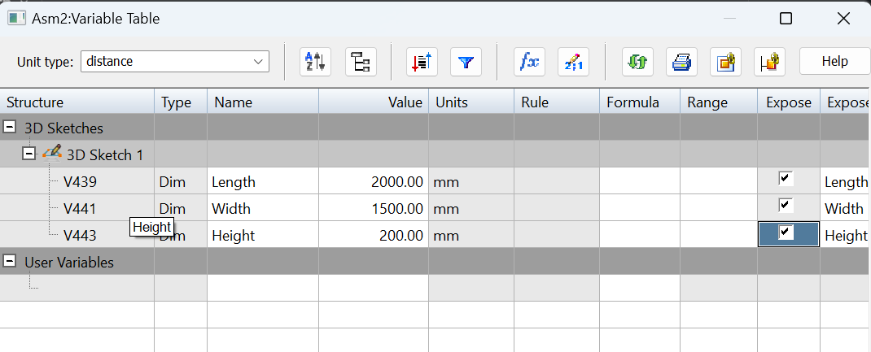
Task: Open the fx function editor
Action: (529, 62)
